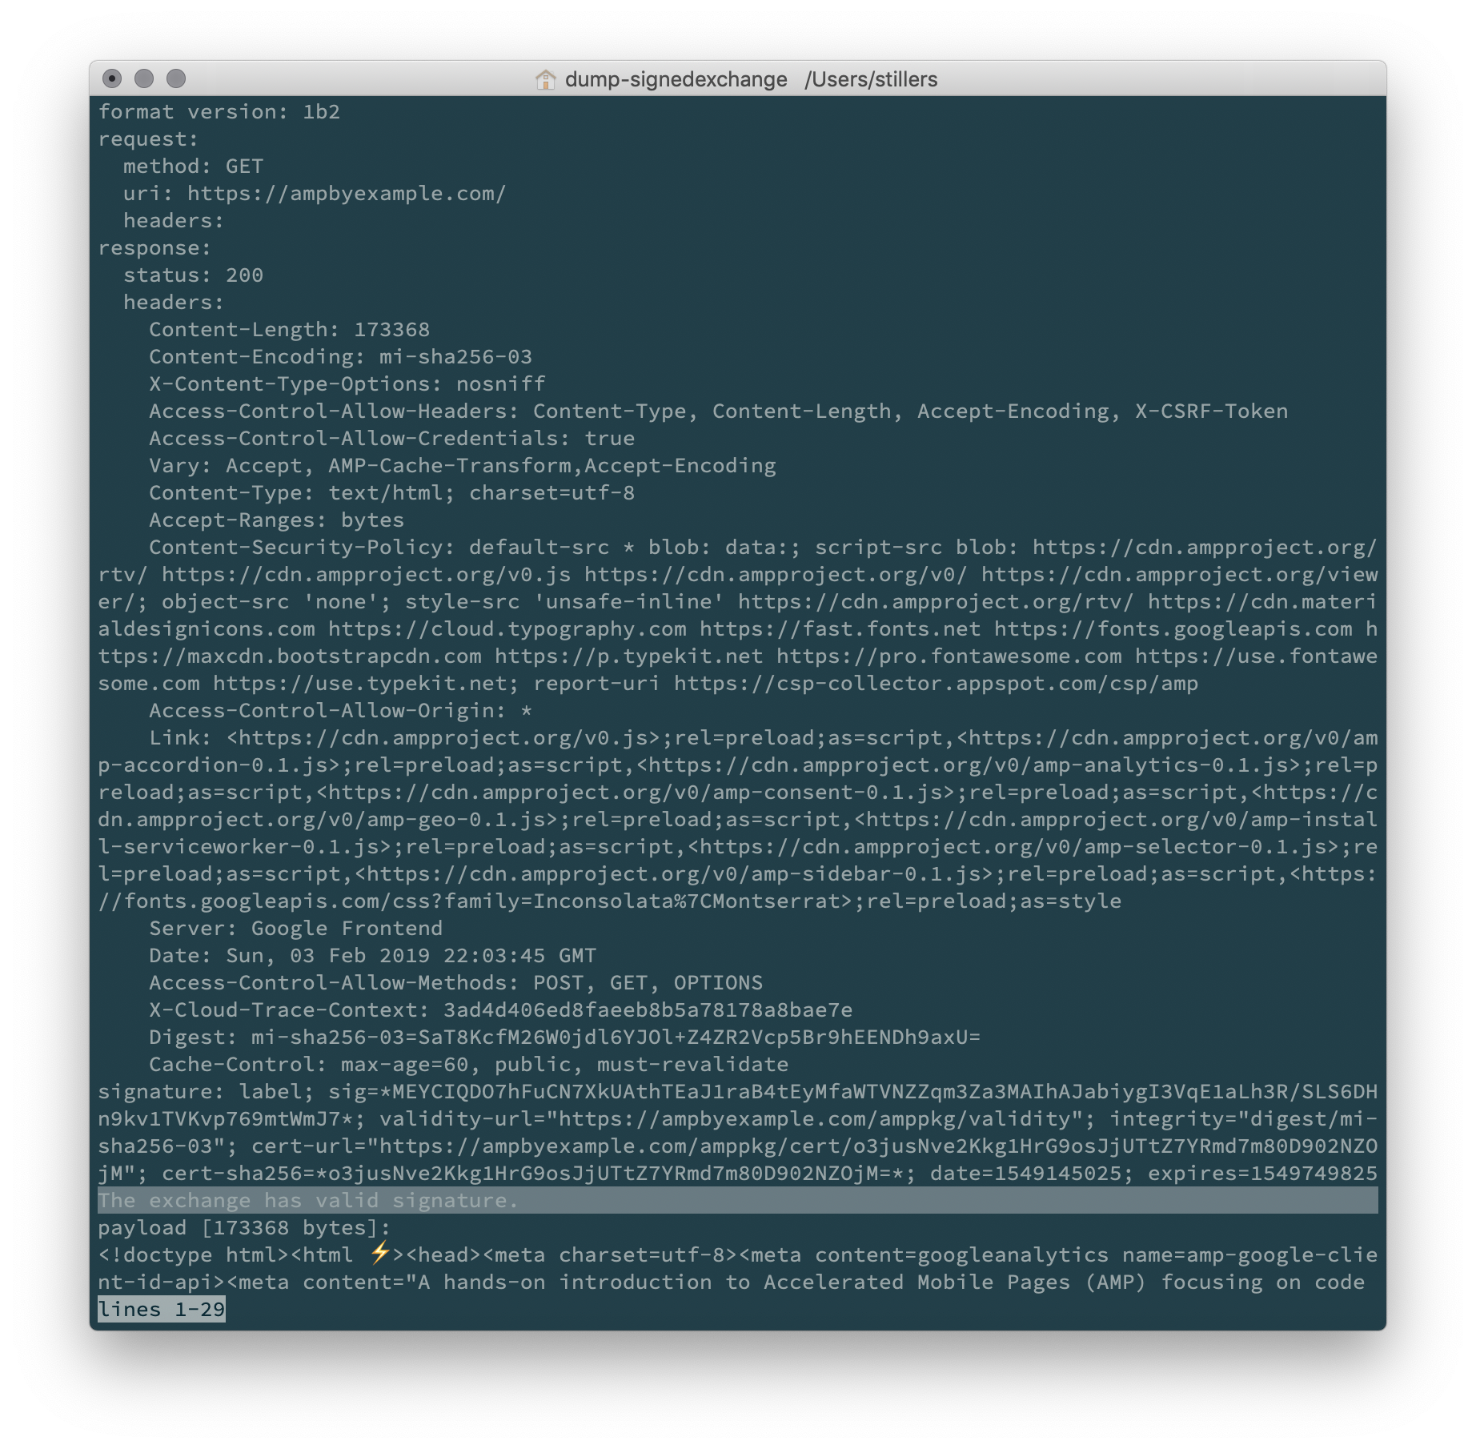Click the dump-signedexchange title text

tap(675, 79)
